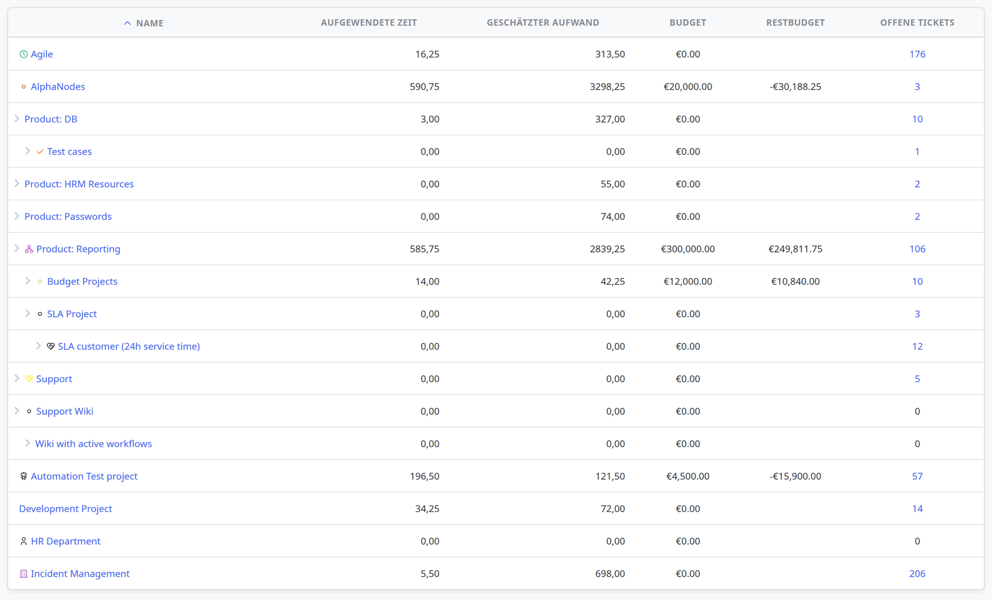992x600 pixels.
Task: Open the SLA customer (24h service time) link
Action: point(129,347)
